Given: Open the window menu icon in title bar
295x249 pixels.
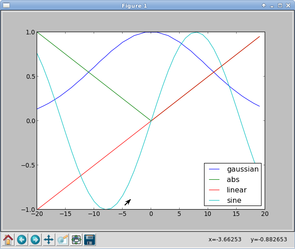Looking at the screenshot, I should pos(6,5).
